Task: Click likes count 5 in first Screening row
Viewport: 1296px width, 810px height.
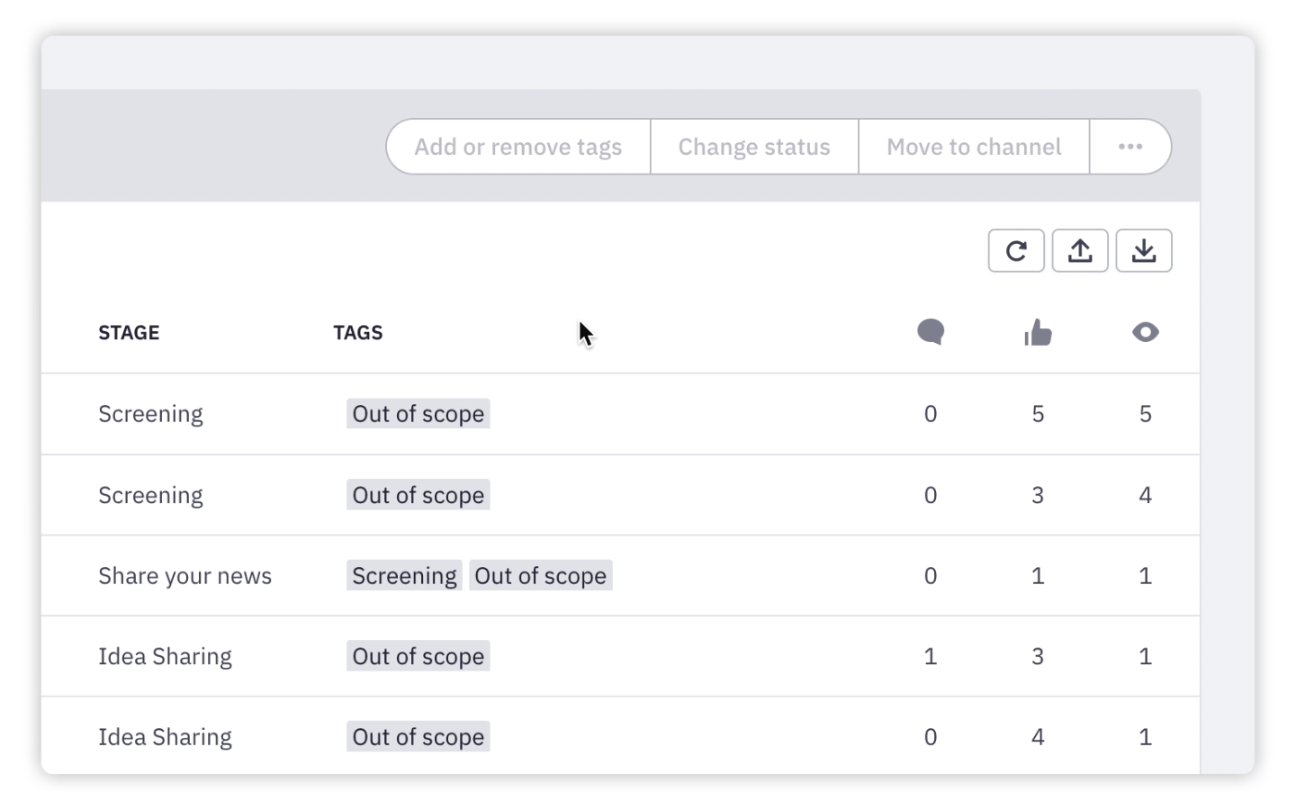Action: [x=1038, y=414]
